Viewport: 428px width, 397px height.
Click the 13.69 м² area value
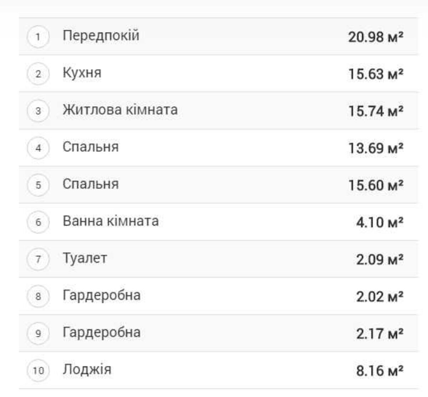tap(376, 148)
